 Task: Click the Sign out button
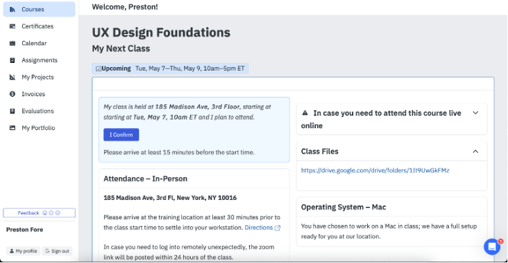57,251
